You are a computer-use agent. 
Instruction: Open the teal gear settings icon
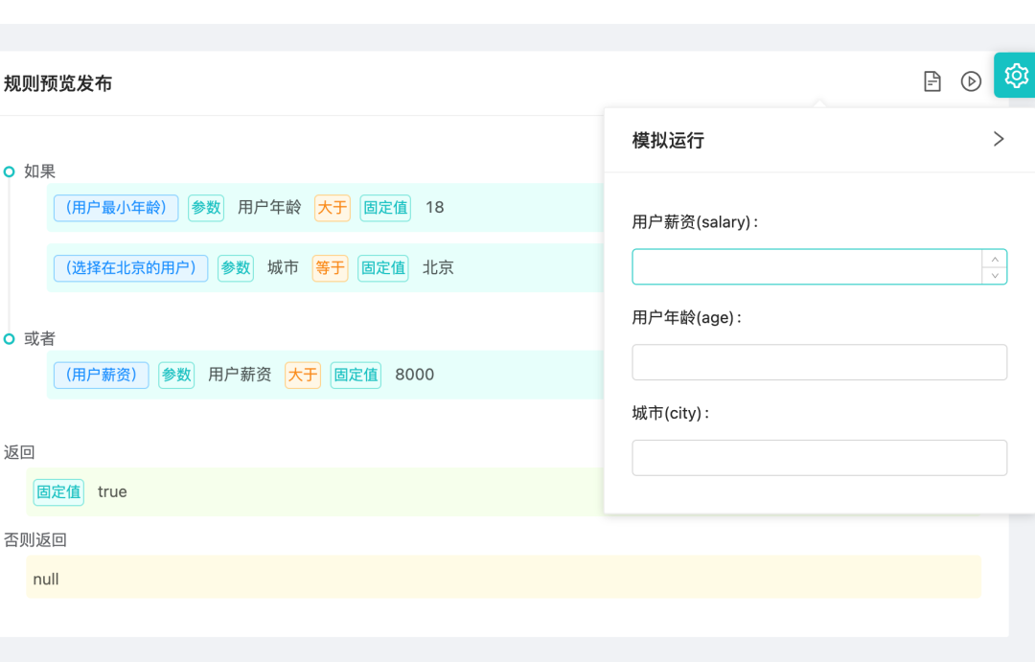point(1015,75)
